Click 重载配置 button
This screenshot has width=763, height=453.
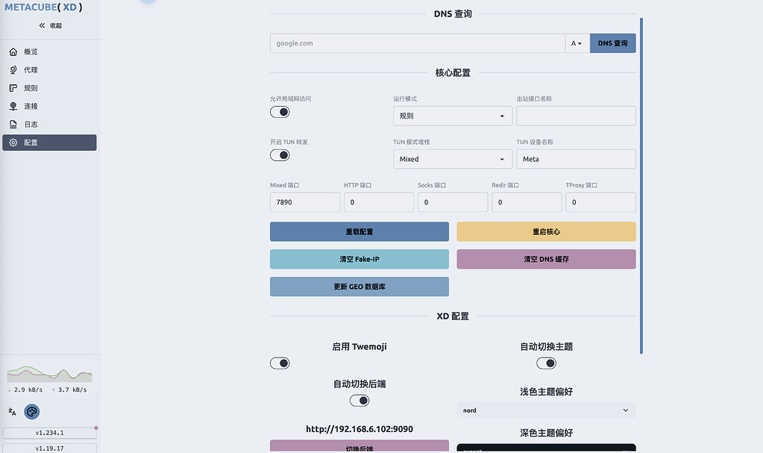pos(359,232)
